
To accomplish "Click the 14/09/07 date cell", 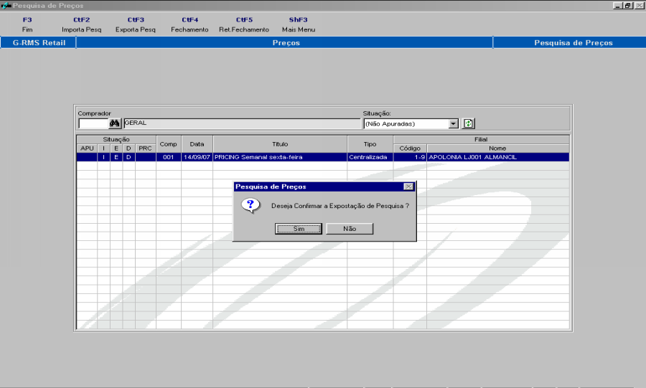I will pyautogui.click(x=197, y=157).
